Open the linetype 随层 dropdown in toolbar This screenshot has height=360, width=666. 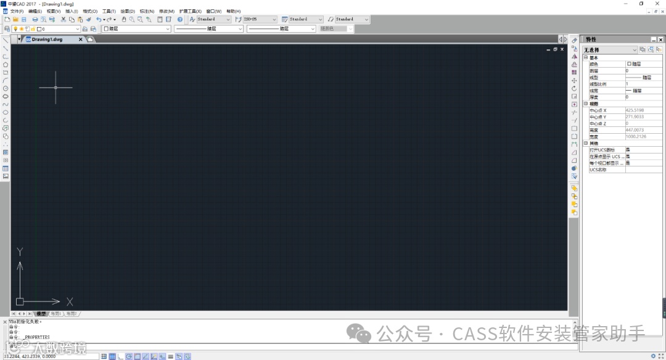click(x=208, y=29)
